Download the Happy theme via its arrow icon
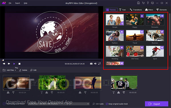The image size is (171, 108). tap(142, 16)
